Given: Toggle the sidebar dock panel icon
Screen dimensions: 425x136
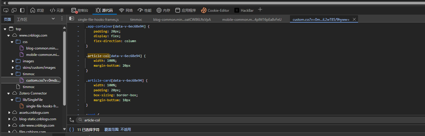Looking at the screenshot, I should pyautogui.click(x=22, y=10).
